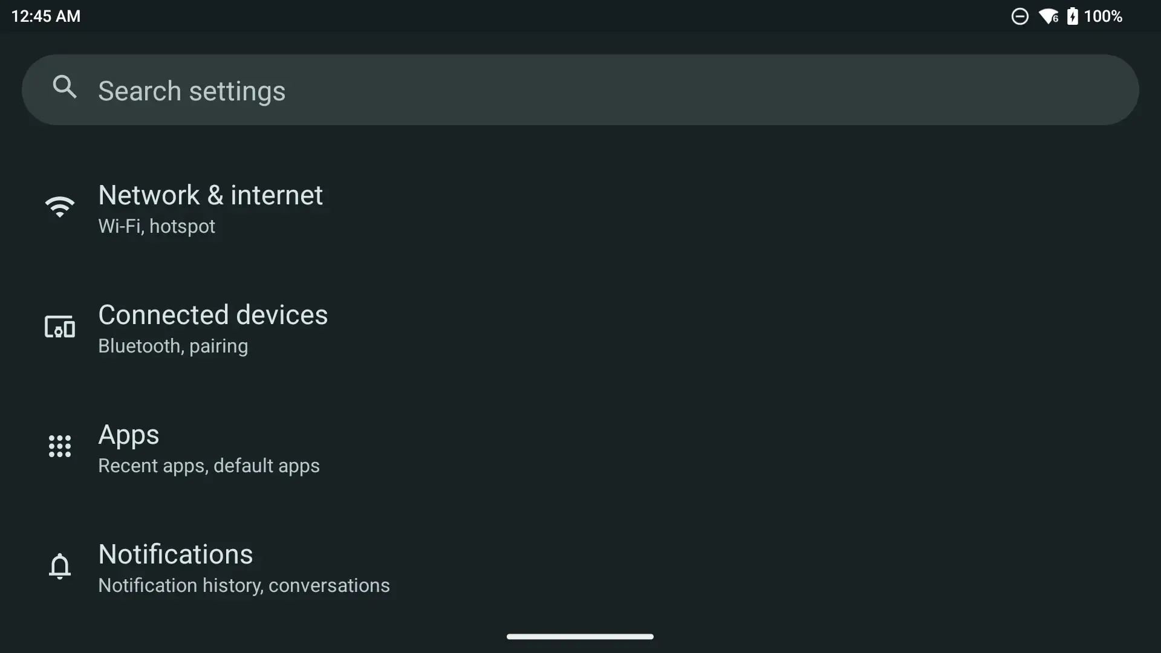Click the Wi-Fi signal status bar icon
This screenshot has width=1161, height=653.
tap(1048, 16)
